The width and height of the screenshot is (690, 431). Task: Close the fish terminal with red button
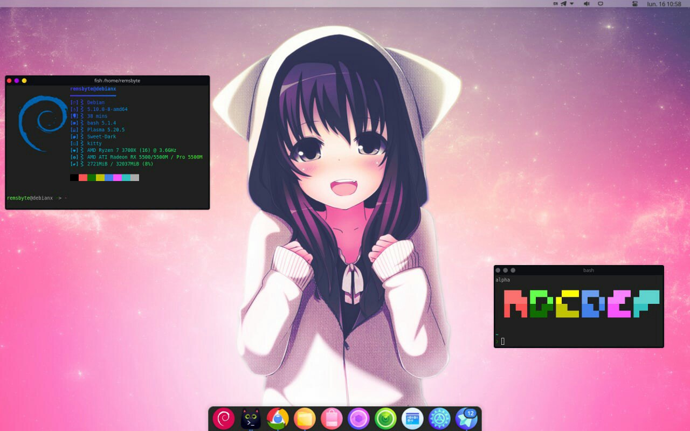9,80
